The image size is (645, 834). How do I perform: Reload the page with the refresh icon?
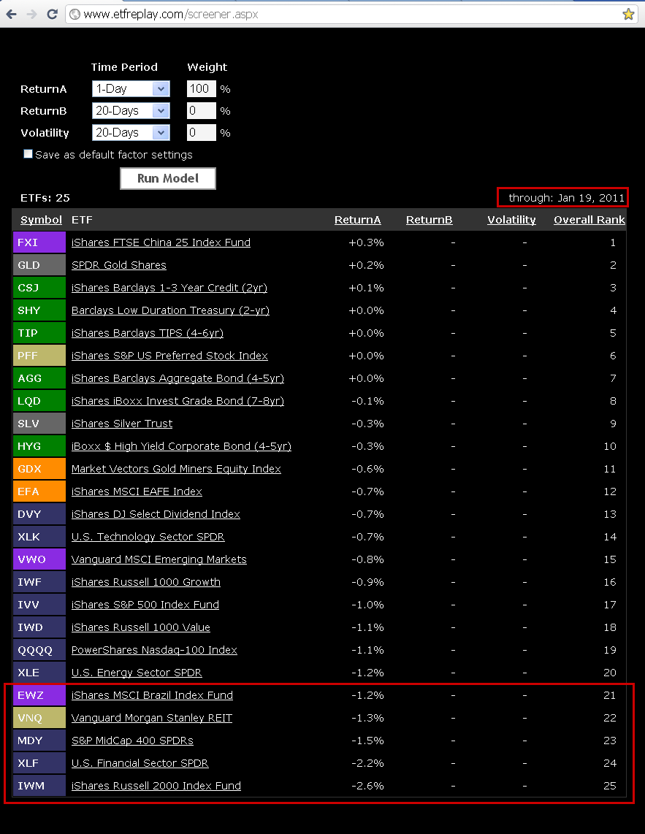click(x=52, y=15)
